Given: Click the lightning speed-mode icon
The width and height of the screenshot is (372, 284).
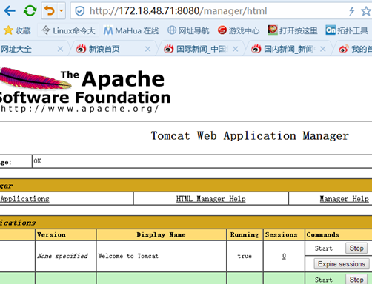Looking at the screenshot, I should pos(351,11).
